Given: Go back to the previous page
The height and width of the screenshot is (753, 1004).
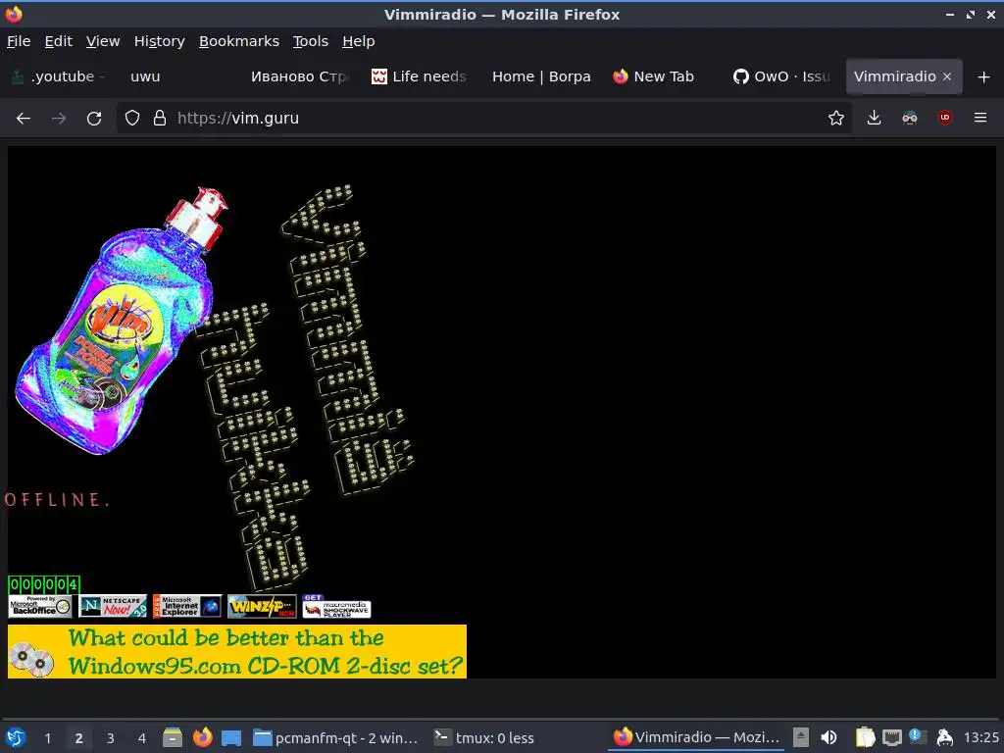Looking at the screenshot, I should click(24, 119).
